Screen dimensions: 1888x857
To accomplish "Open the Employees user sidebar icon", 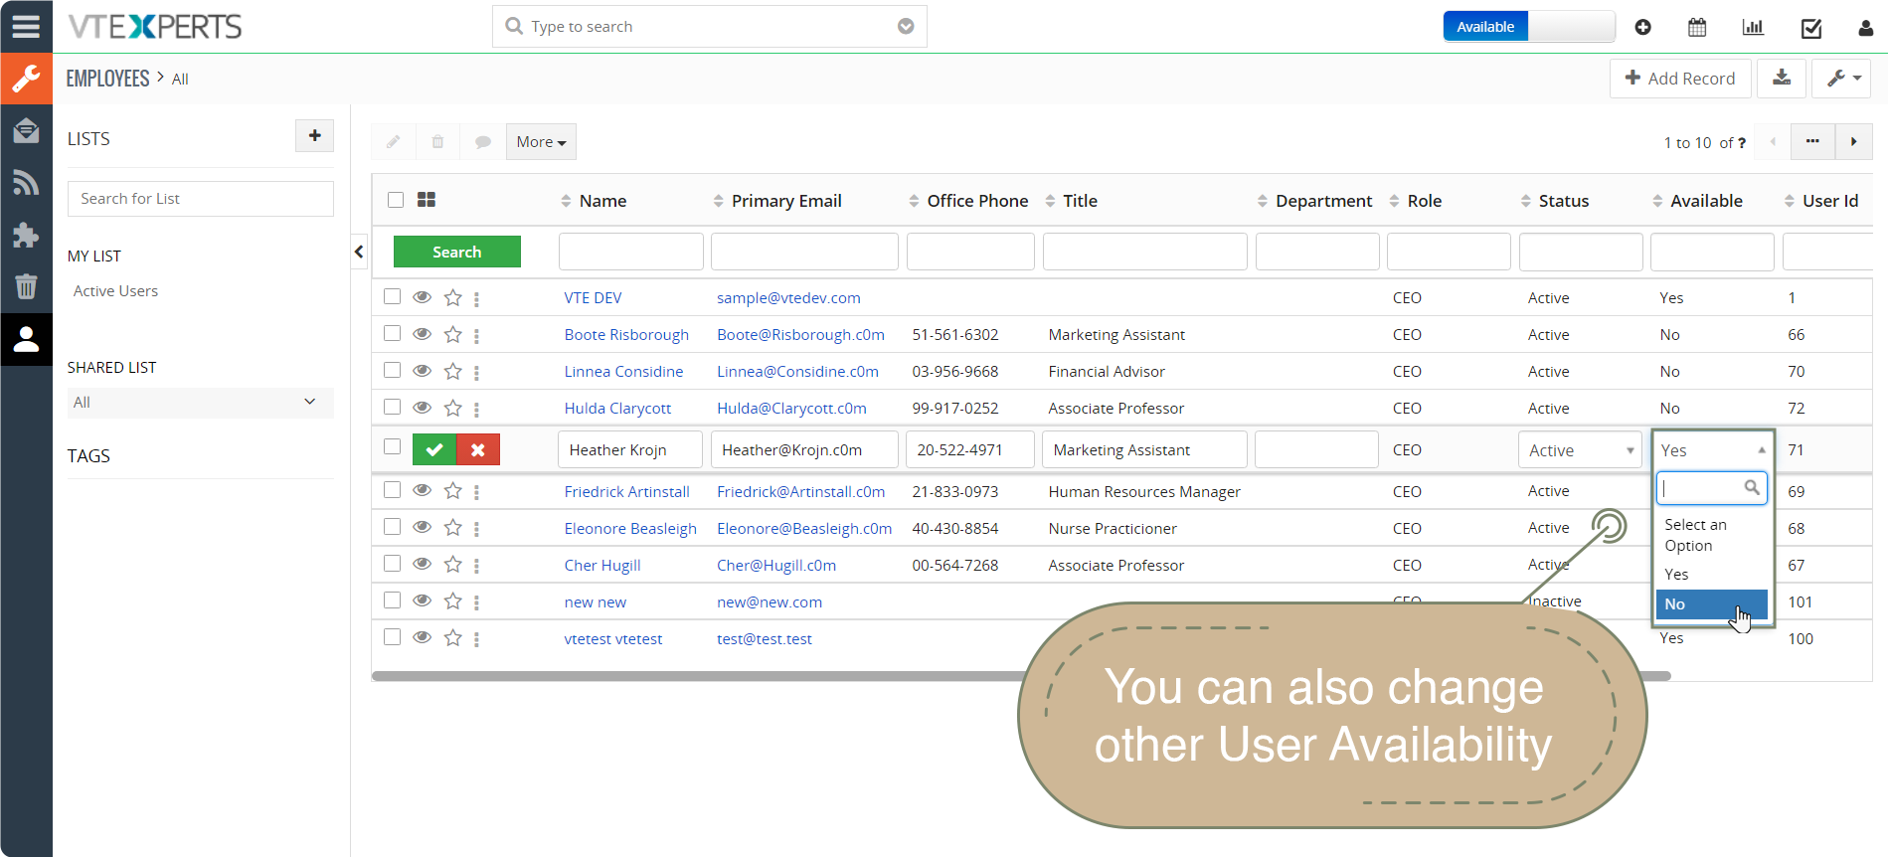I will 26,339.
